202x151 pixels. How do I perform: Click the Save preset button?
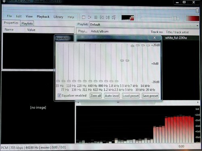point(150,96)
